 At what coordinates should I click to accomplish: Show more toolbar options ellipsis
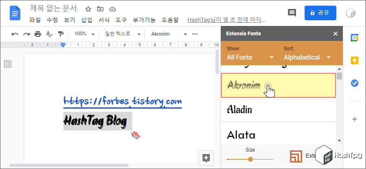click(195, 34)
